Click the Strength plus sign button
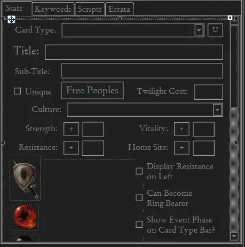The image size is (245, 247). tap(71, 129)
